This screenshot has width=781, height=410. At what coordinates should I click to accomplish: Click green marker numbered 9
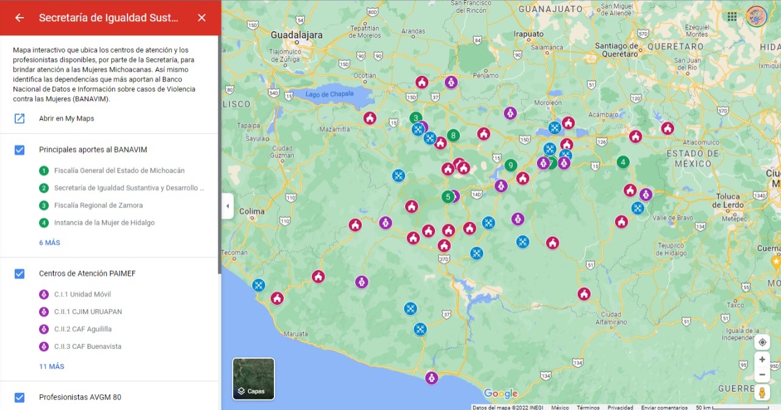click(511, 165)
